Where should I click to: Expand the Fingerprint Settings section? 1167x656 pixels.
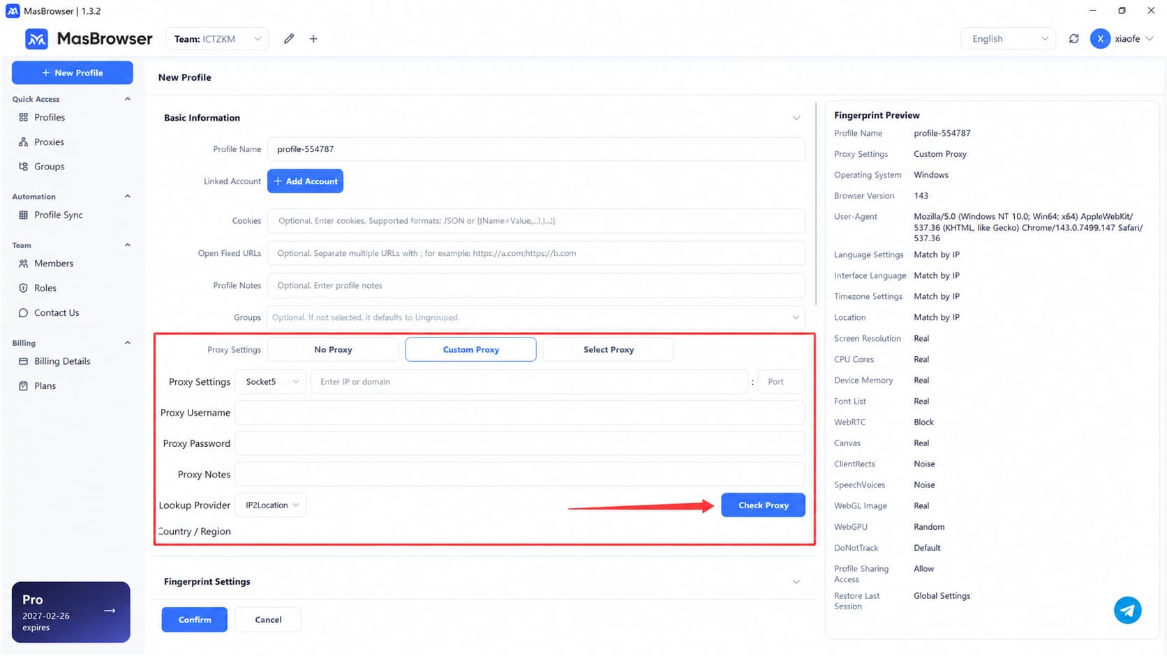point(796,581)
